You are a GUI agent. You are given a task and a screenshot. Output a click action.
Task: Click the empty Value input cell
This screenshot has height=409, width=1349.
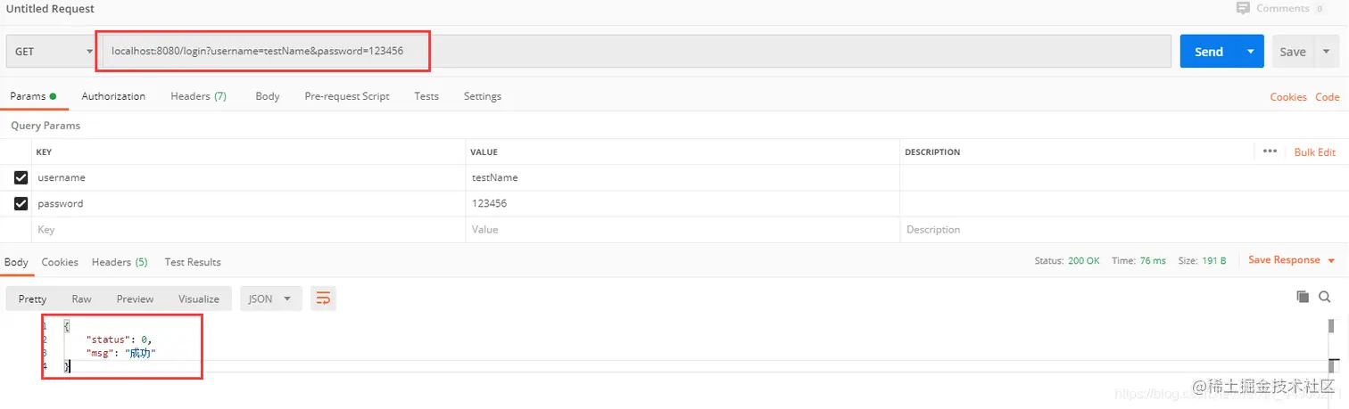click(683, 229)
